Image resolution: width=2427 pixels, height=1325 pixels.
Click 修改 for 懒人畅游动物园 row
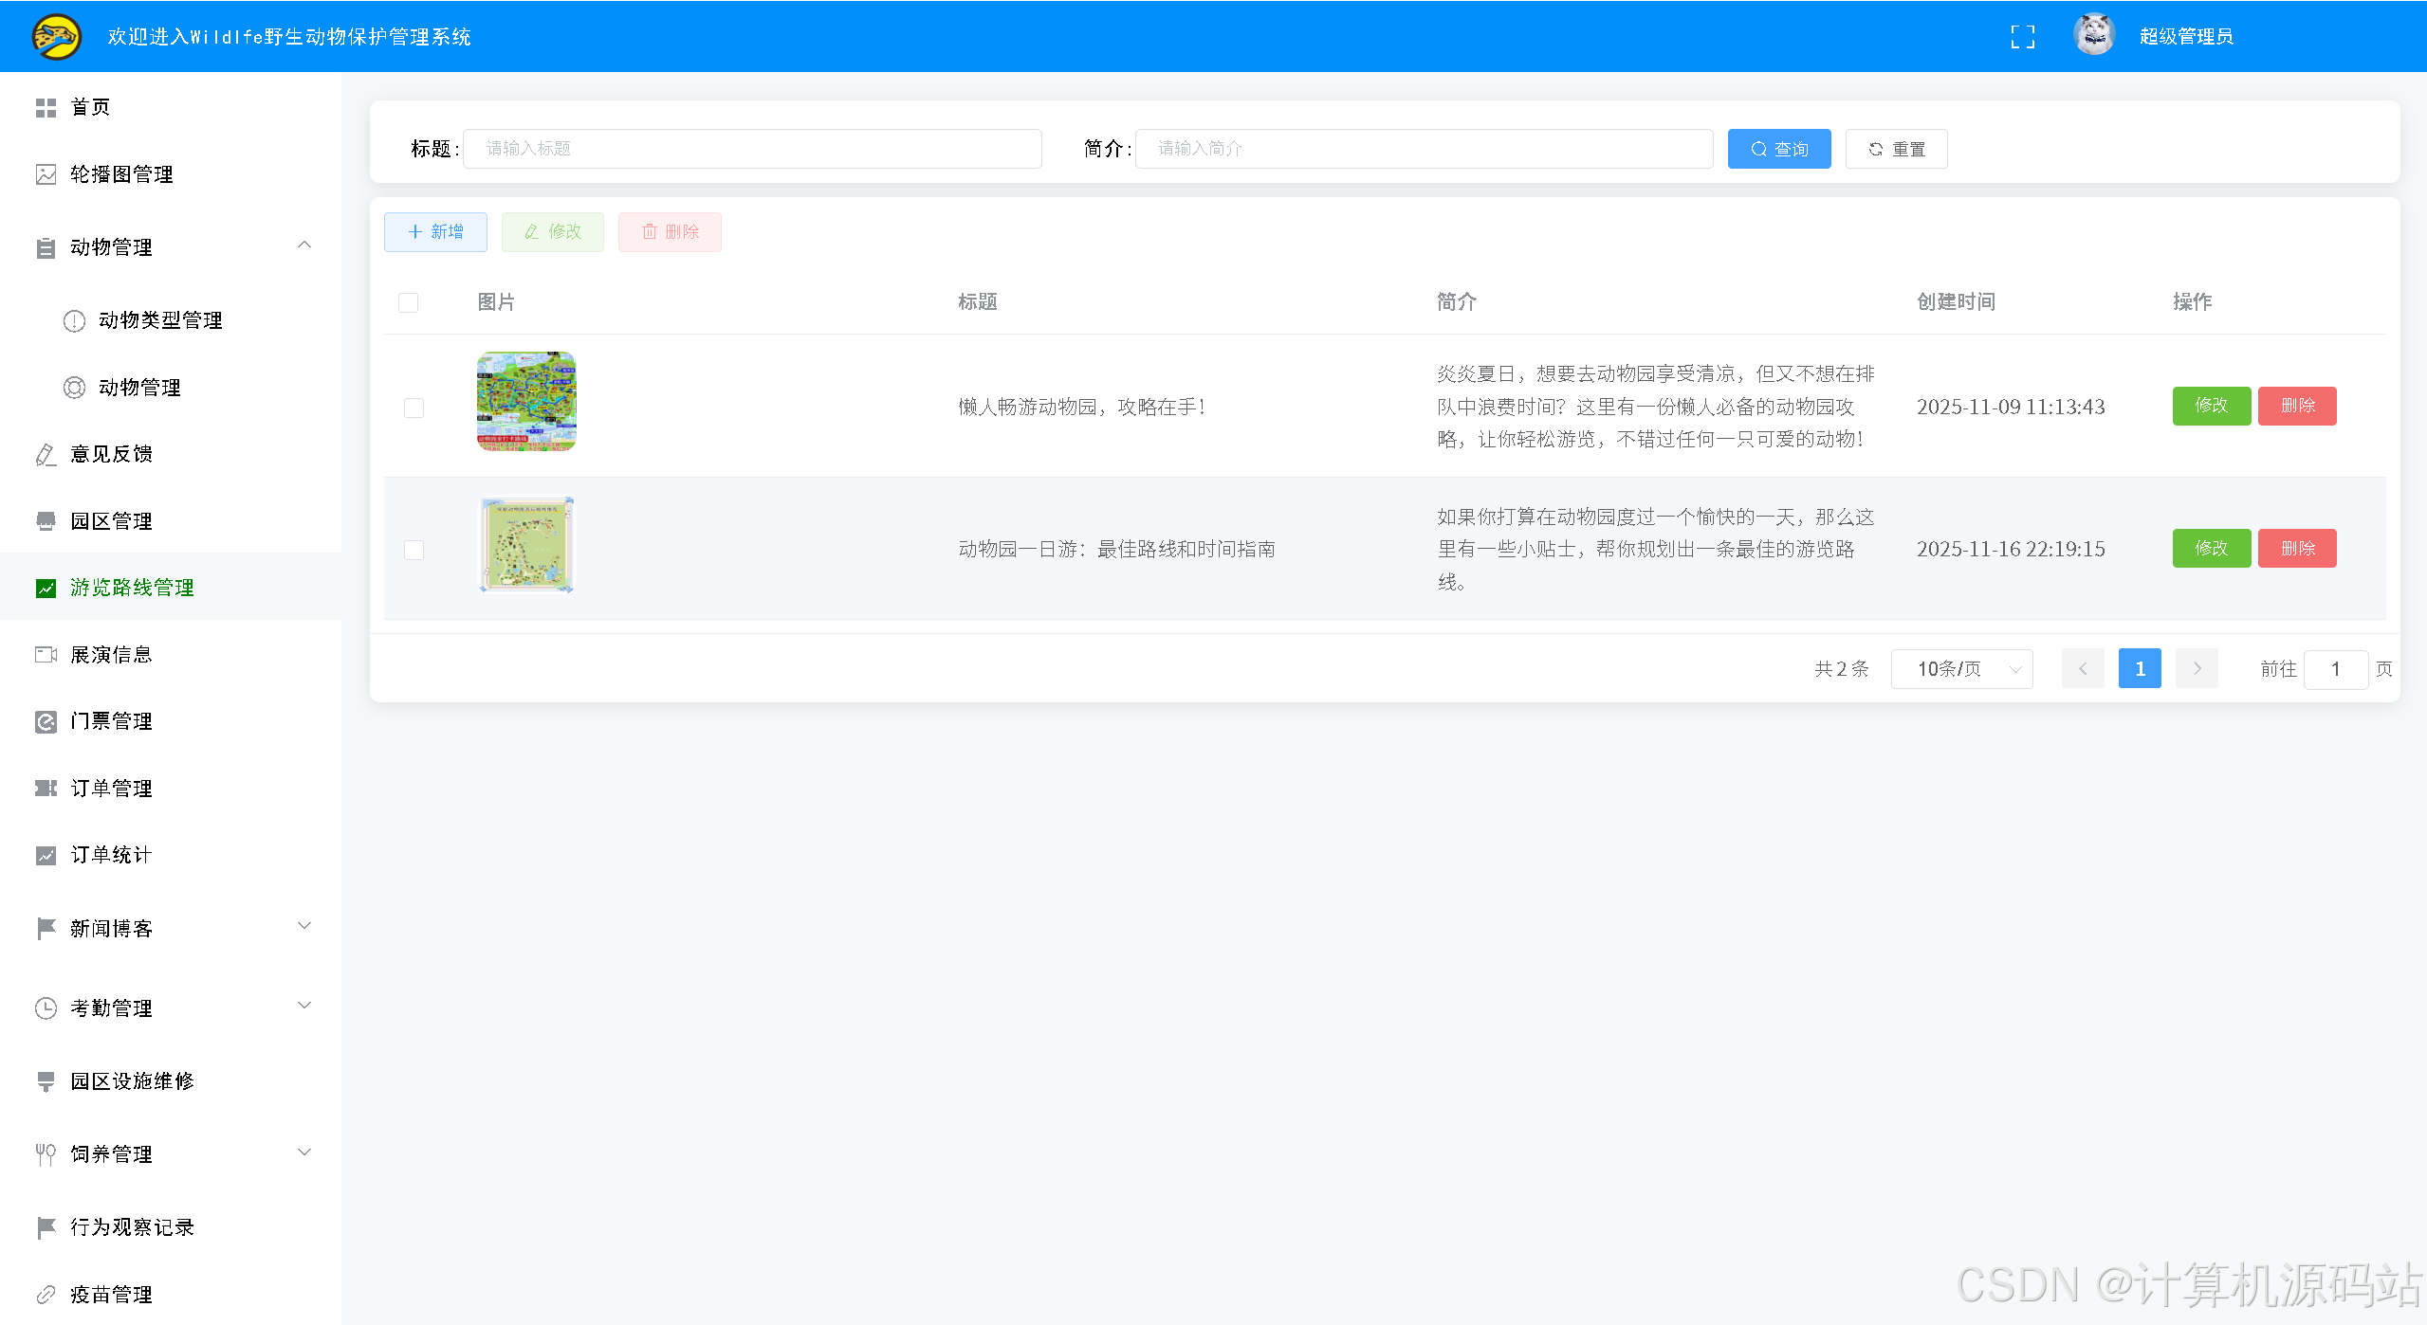(2211, 406)
